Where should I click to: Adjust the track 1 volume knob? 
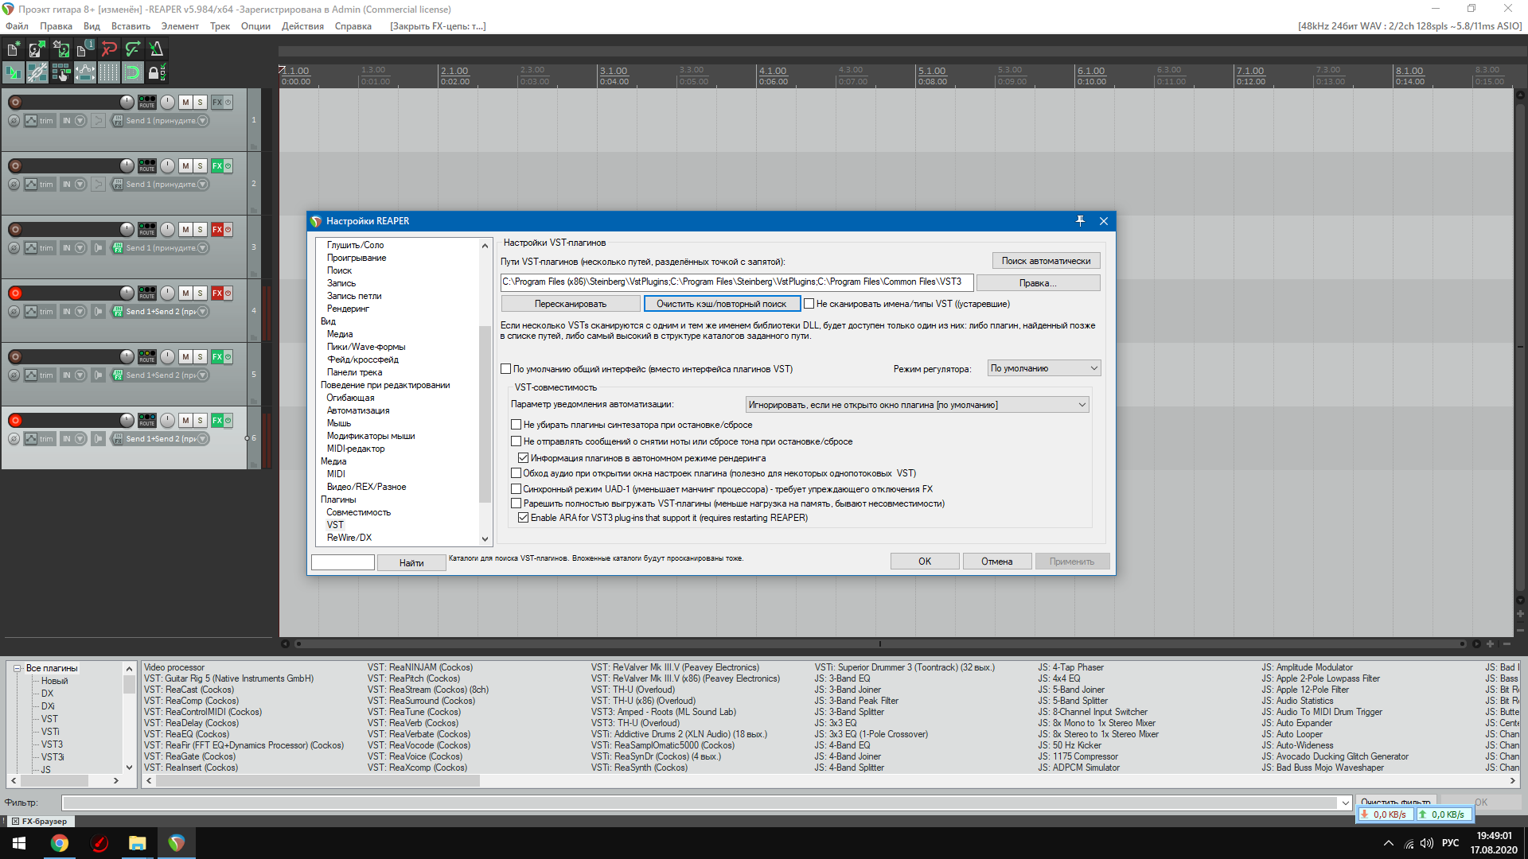tap(127, 102)
